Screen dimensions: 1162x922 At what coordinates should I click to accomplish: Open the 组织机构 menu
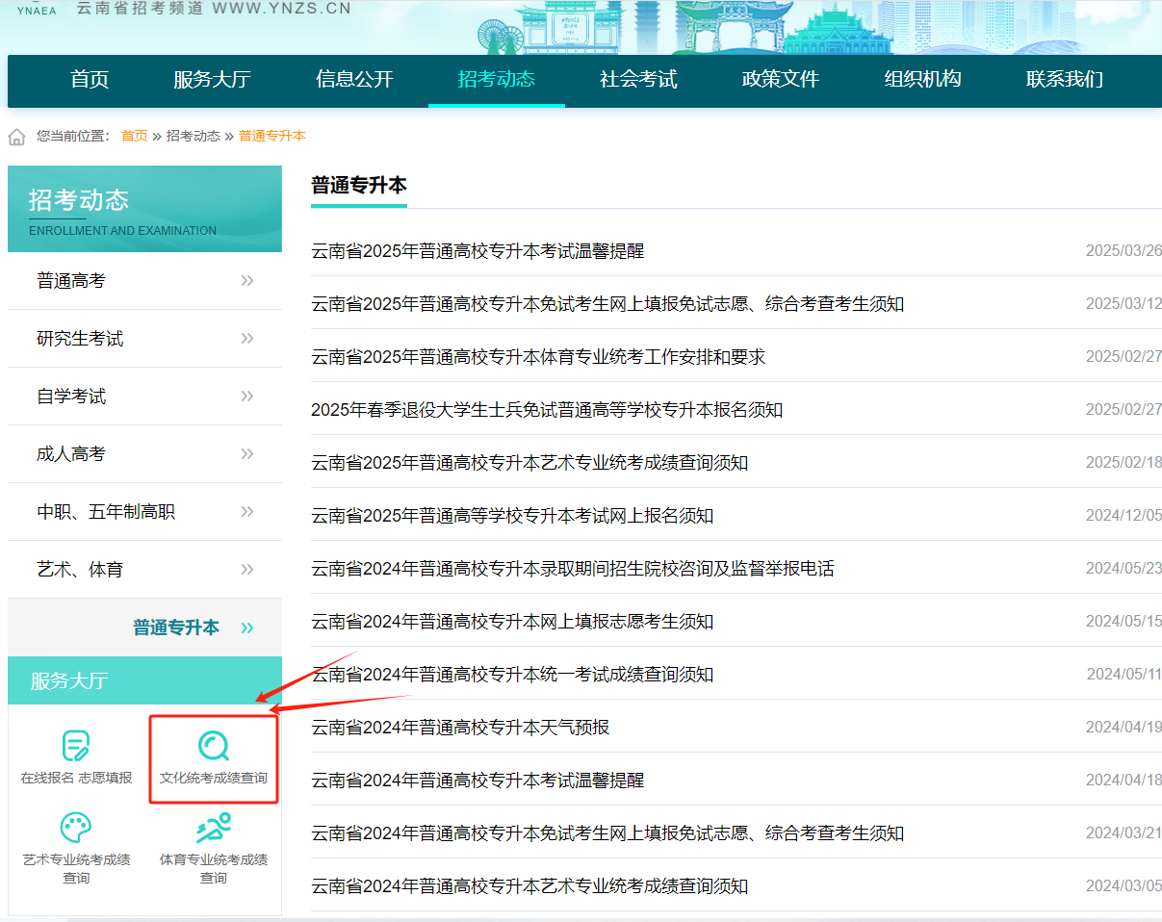point(921,81)
